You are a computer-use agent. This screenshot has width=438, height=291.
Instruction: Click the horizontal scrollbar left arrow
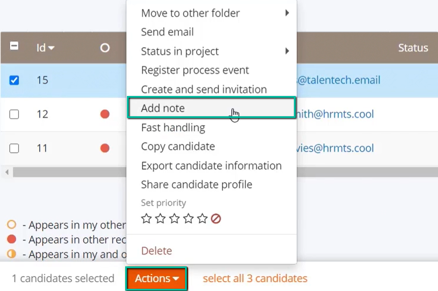7,172
